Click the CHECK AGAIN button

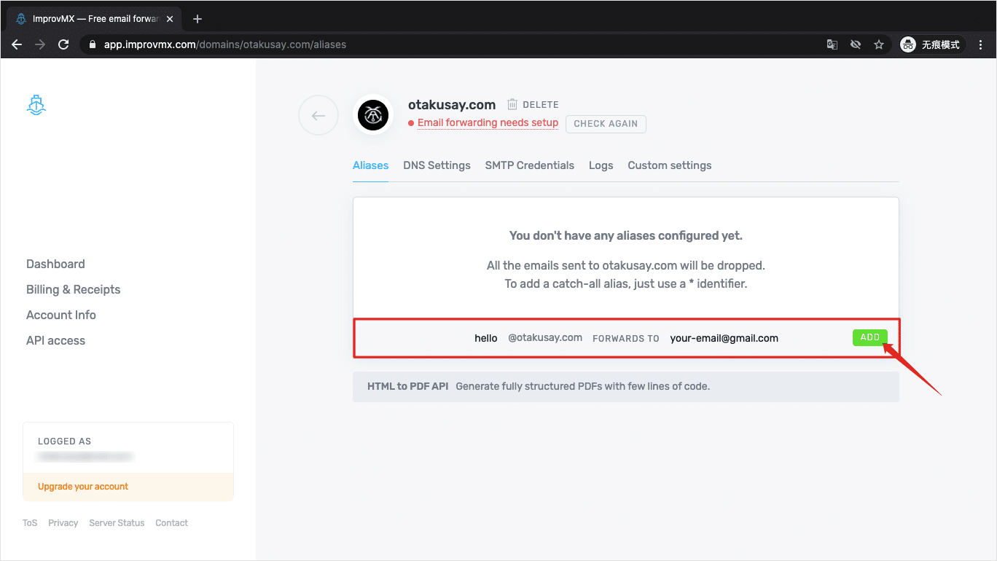click(606, 124)
